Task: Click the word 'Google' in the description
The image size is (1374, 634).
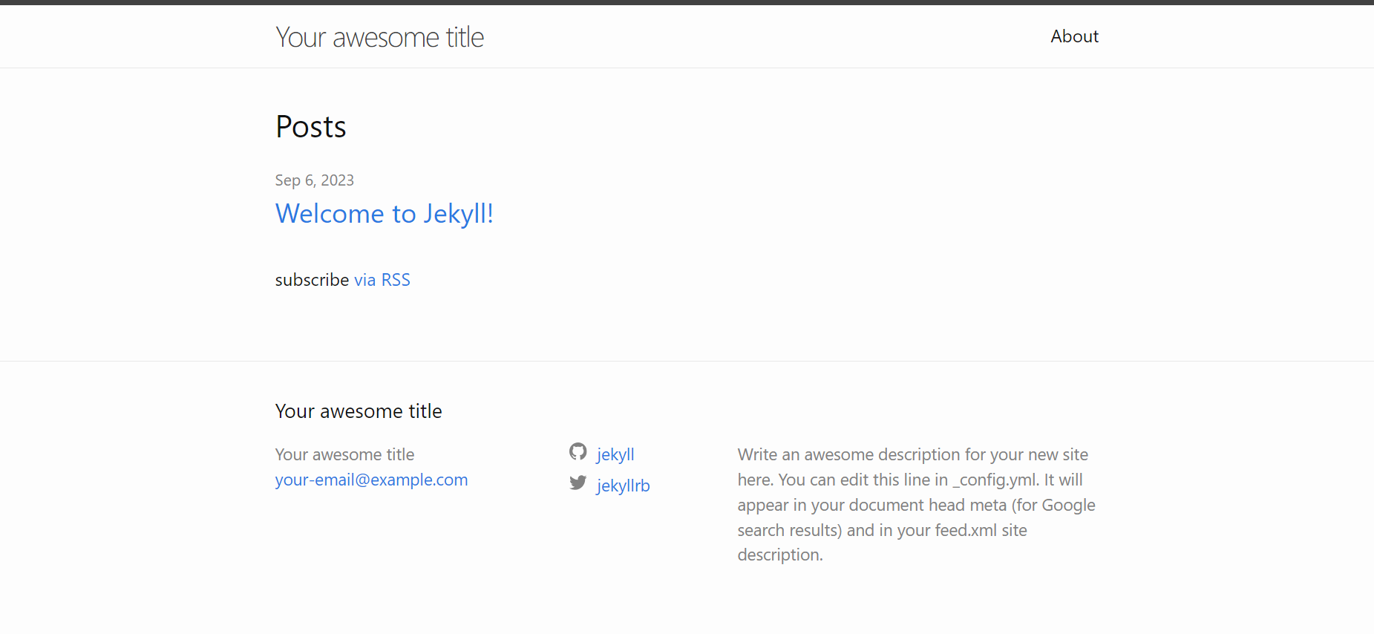Action: [x=1068, y=505]
